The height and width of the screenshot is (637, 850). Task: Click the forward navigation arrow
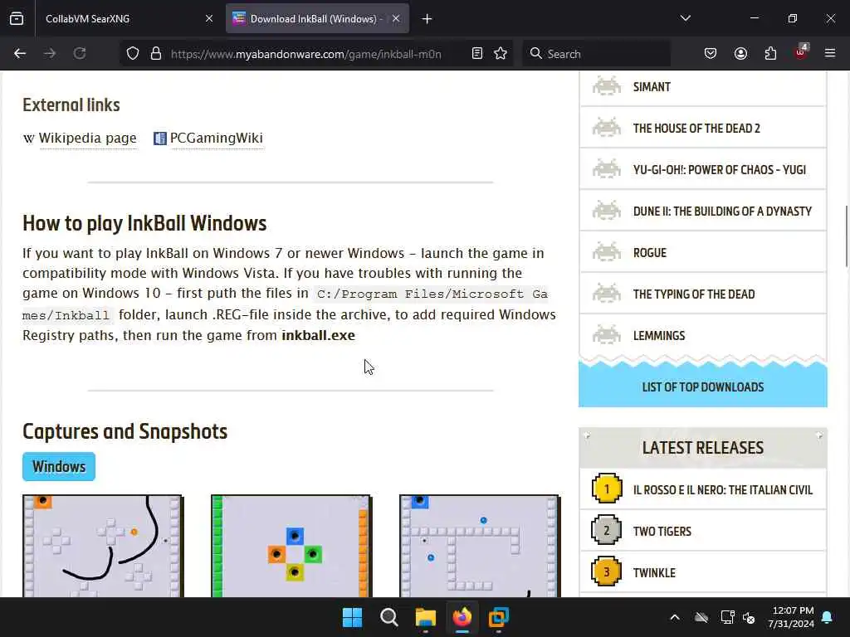click(x=50, y=53)
